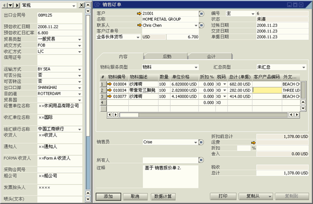Go to the next record in side panel

click(17, 5)
